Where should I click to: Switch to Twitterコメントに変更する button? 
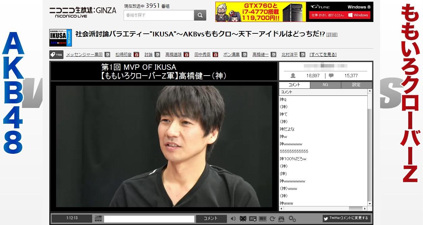click(x=346, y=219)
